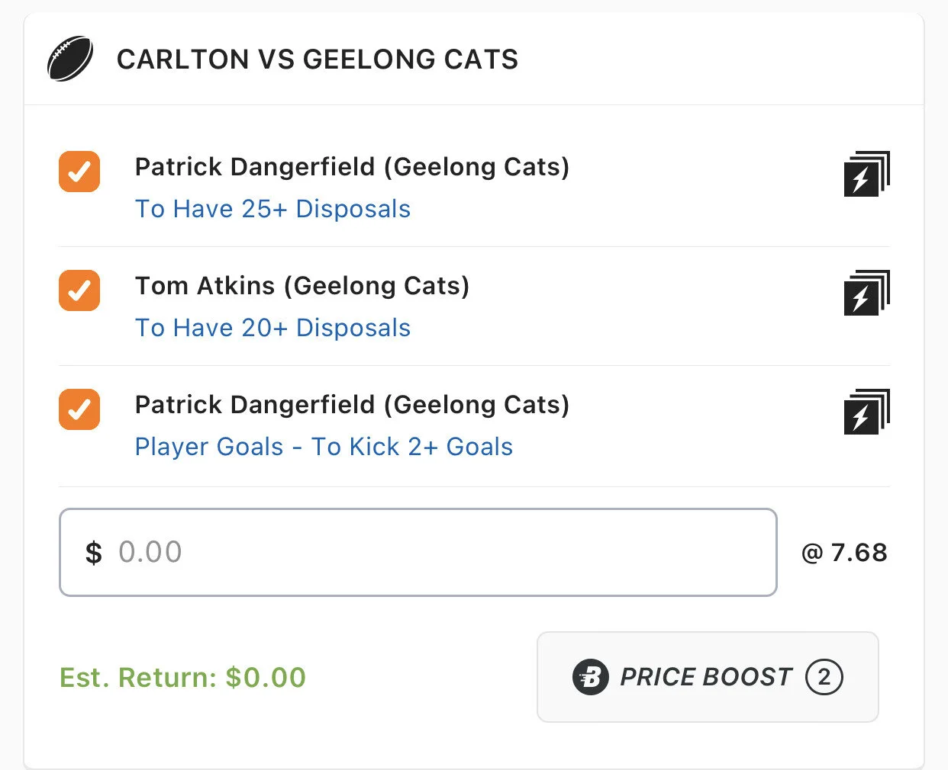Uncheck the Tom Atkins 20+ Disposals selection
This screenshot has width=948, height=770.
pyautogui.click(x=79, y=290)
